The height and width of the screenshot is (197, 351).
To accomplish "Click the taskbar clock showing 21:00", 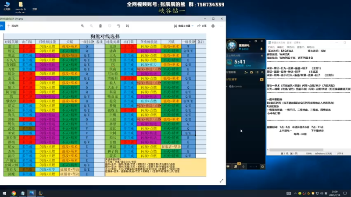I will click(334, 193).
